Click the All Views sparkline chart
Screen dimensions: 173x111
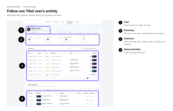coord(37,38)
